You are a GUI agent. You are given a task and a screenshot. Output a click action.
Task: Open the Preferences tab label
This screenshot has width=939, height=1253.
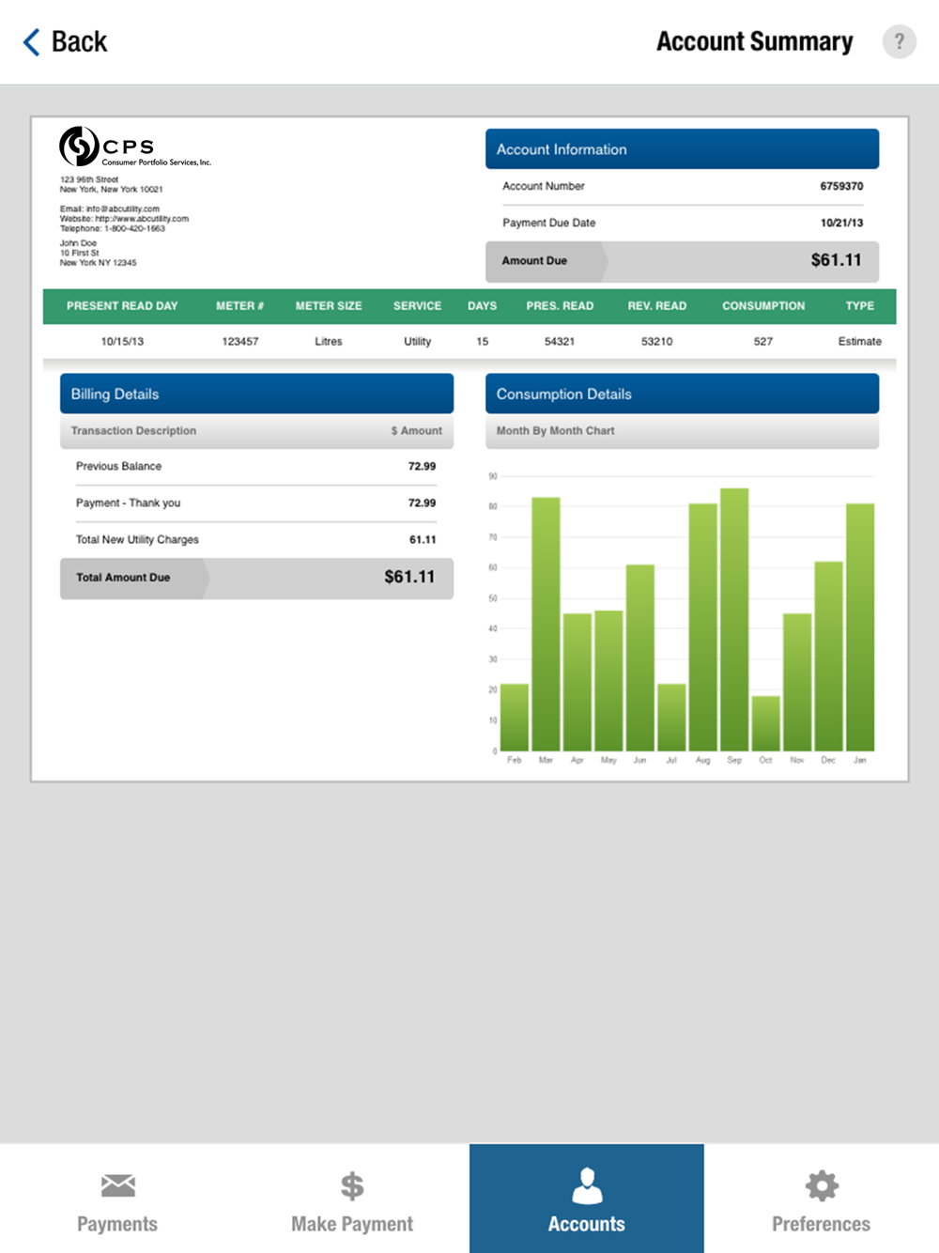click(822, 1224)
